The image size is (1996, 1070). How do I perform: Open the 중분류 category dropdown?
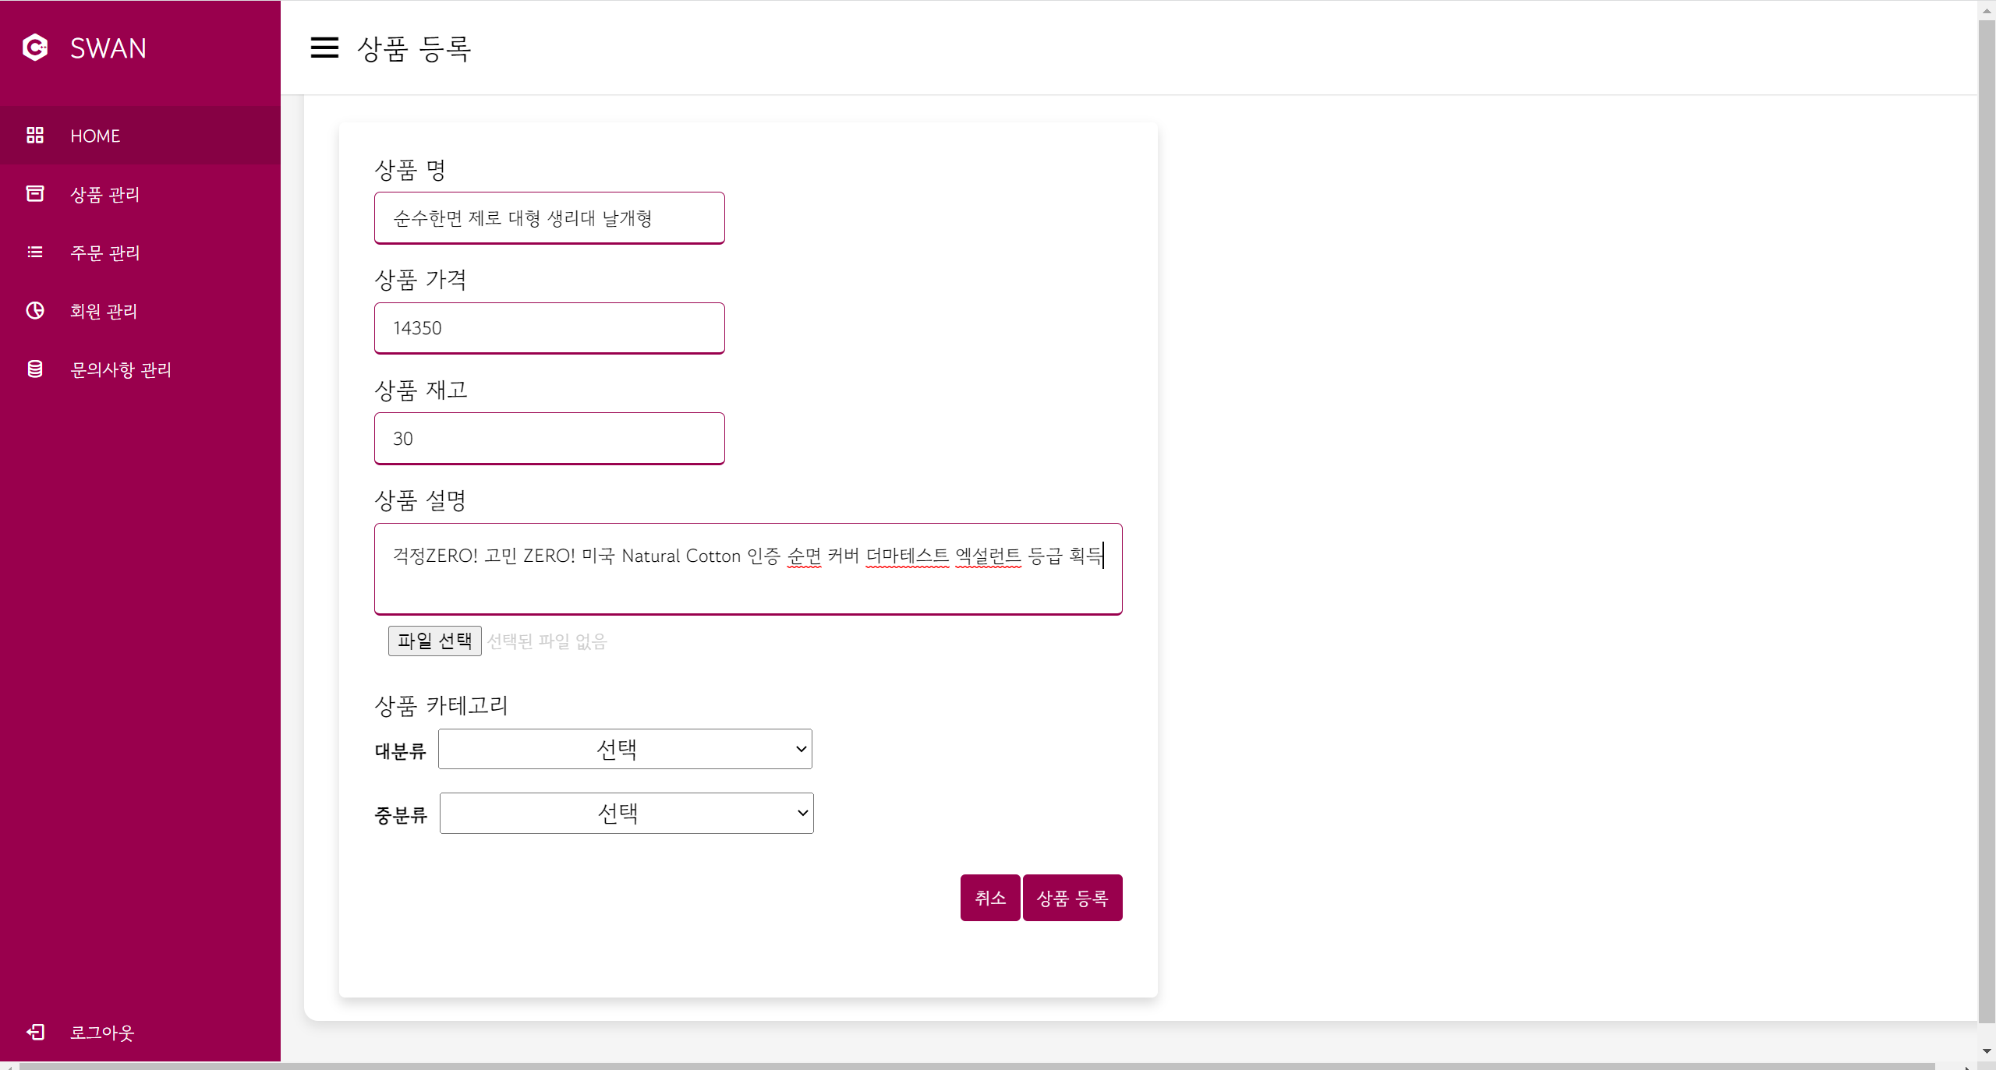(626, 813)
